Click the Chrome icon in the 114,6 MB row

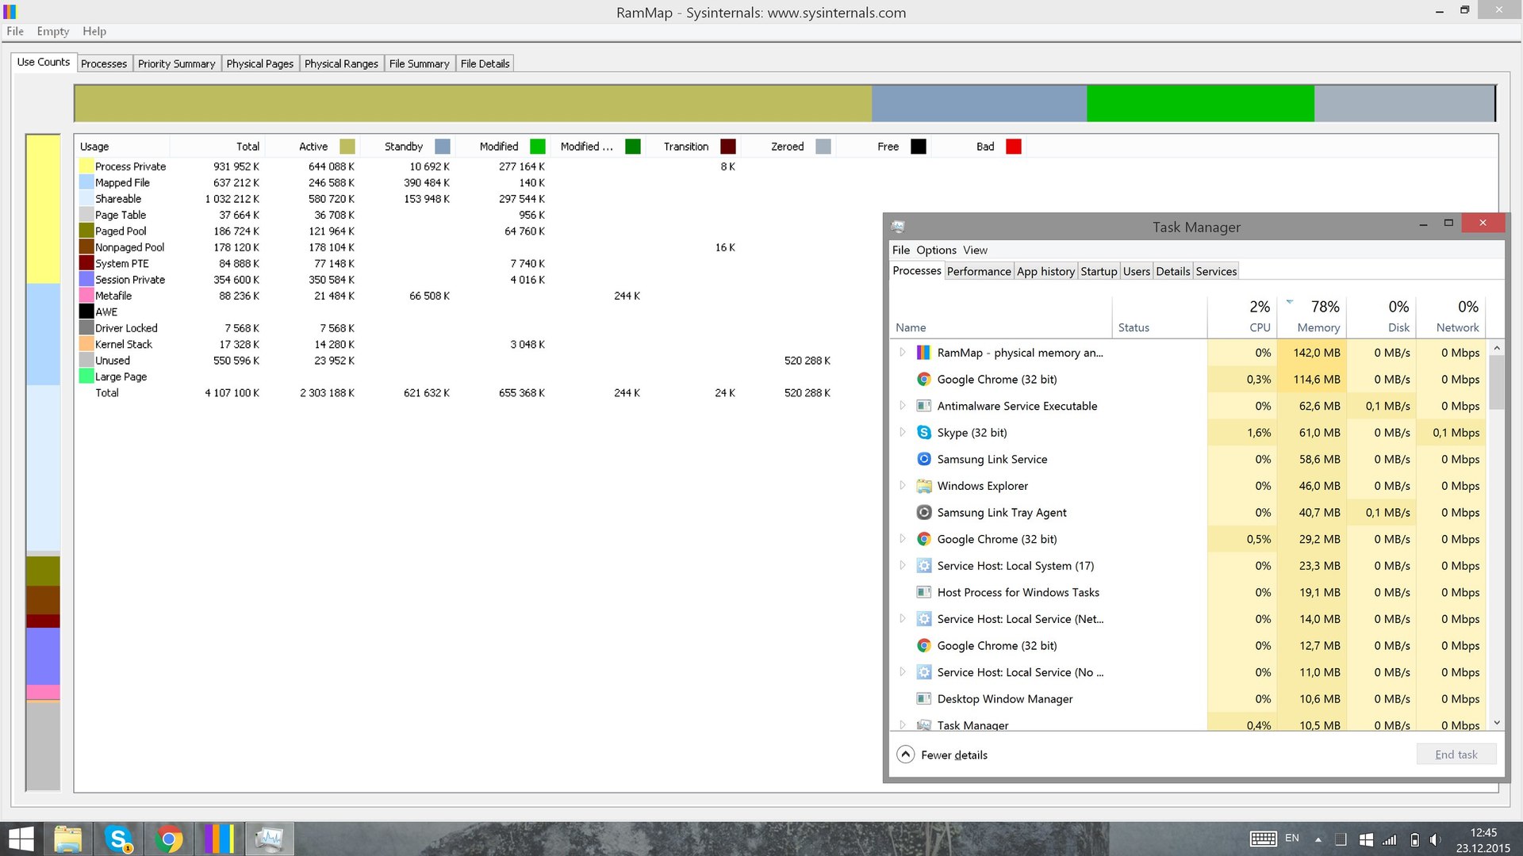pos(923,380)
